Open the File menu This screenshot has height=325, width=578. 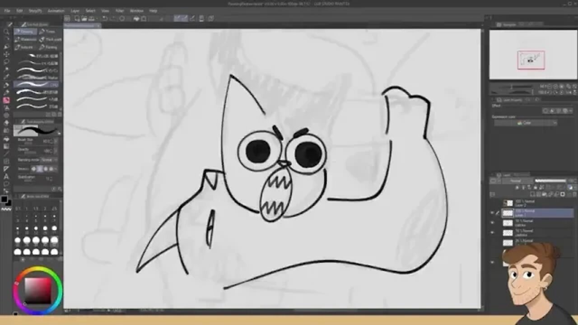click(x=7, y=10)
